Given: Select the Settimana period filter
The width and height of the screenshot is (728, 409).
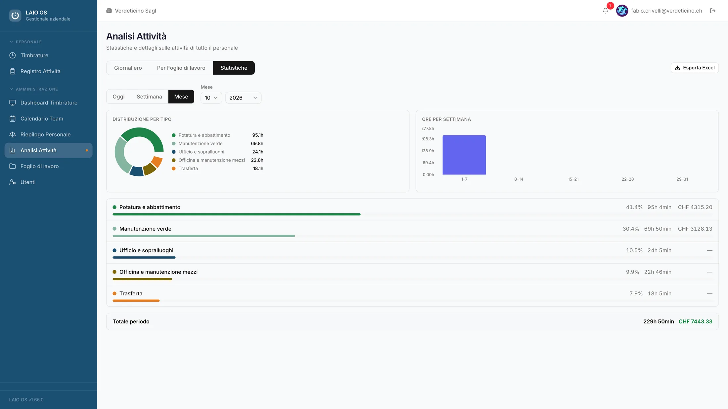Looking at the screenshot, I should (x=149, y=97).
